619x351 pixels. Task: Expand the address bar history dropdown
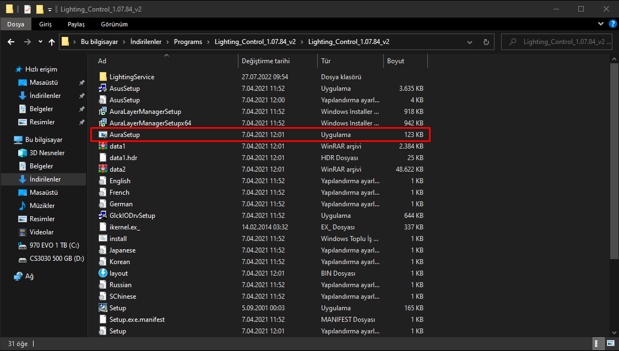pyautogui.click(x=469, y=42)
